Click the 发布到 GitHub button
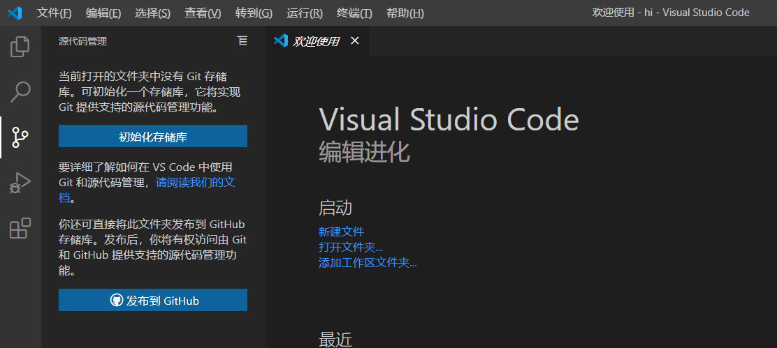 152,300
